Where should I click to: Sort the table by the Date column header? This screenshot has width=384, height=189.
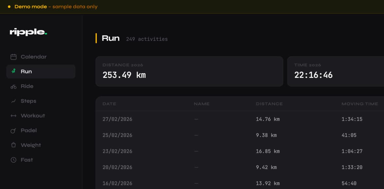pos(109,104)
